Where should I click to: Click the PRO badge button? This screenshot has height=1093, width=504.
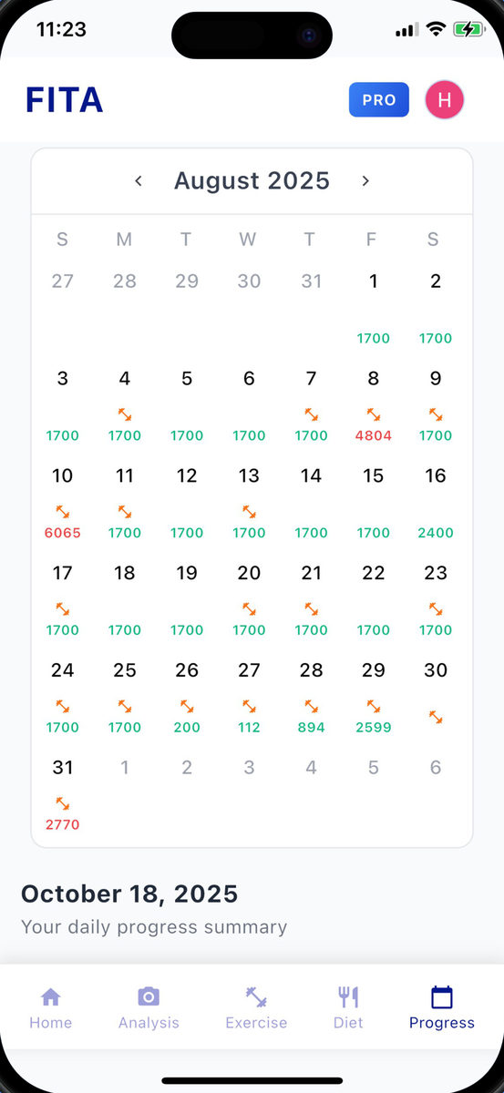tap(379, 100)
